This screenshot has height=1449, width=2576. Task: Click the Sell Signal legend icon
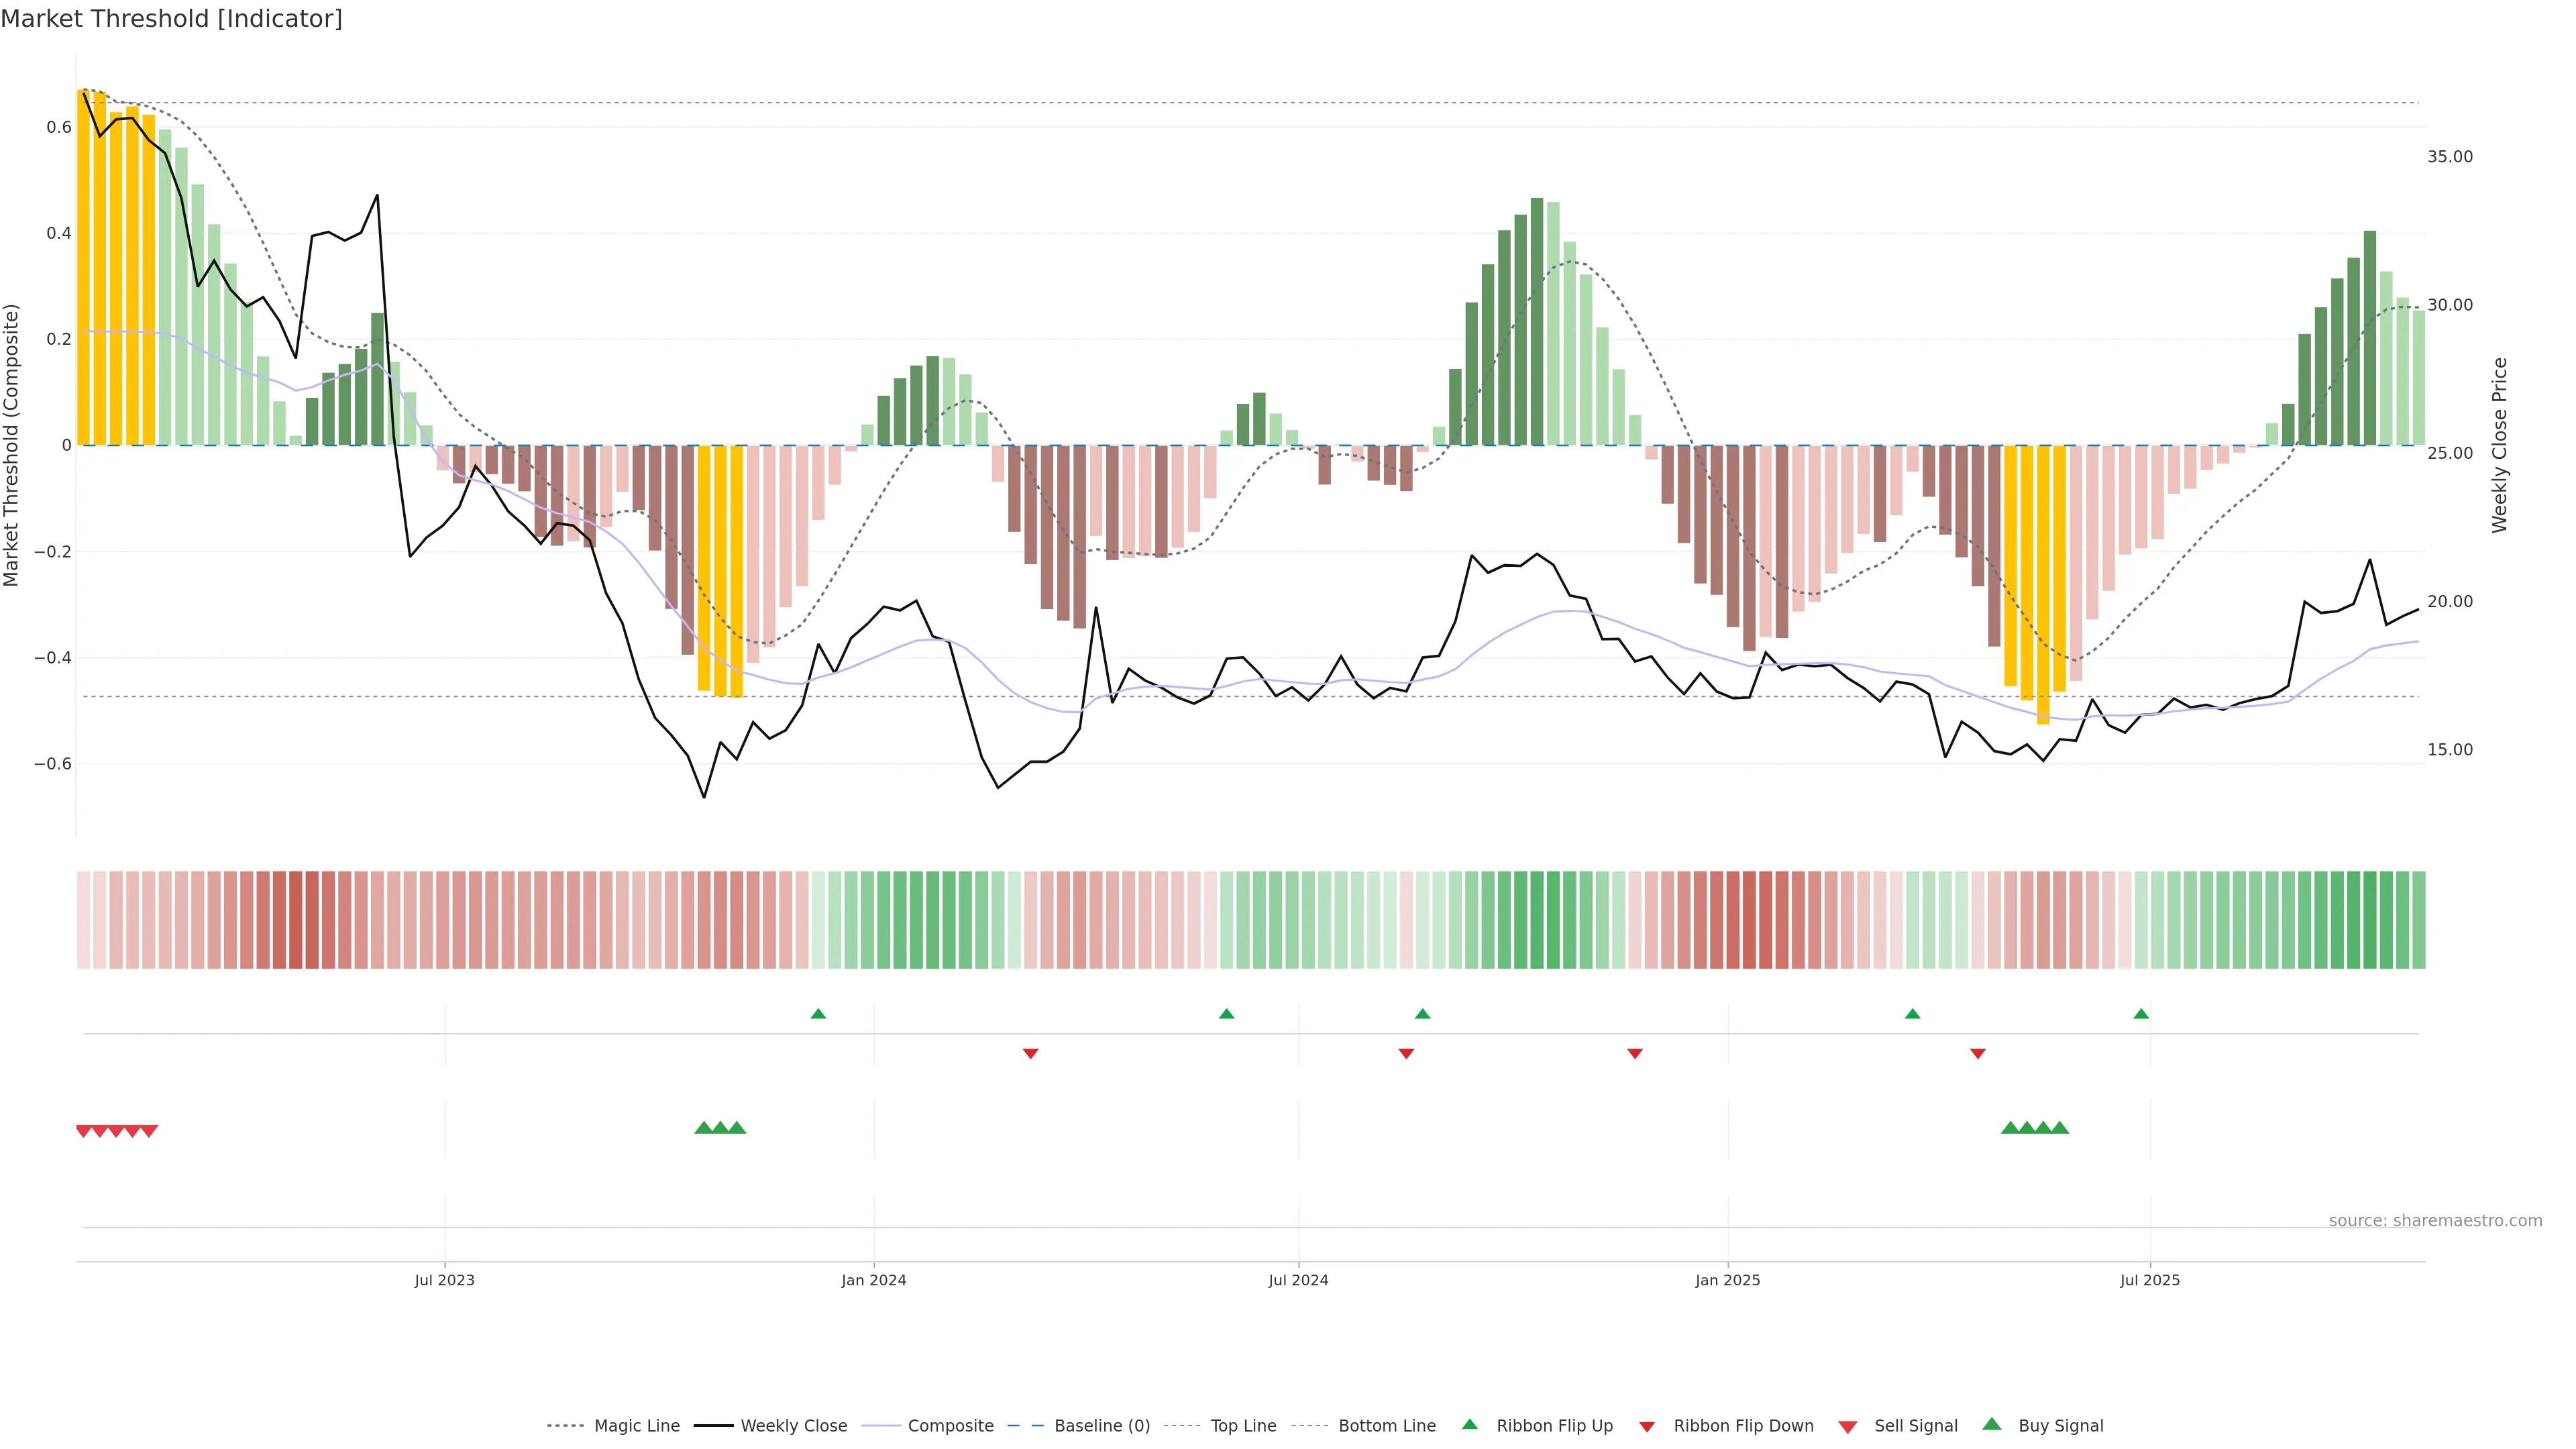pyautogui.click(x=1847, y=1427)
